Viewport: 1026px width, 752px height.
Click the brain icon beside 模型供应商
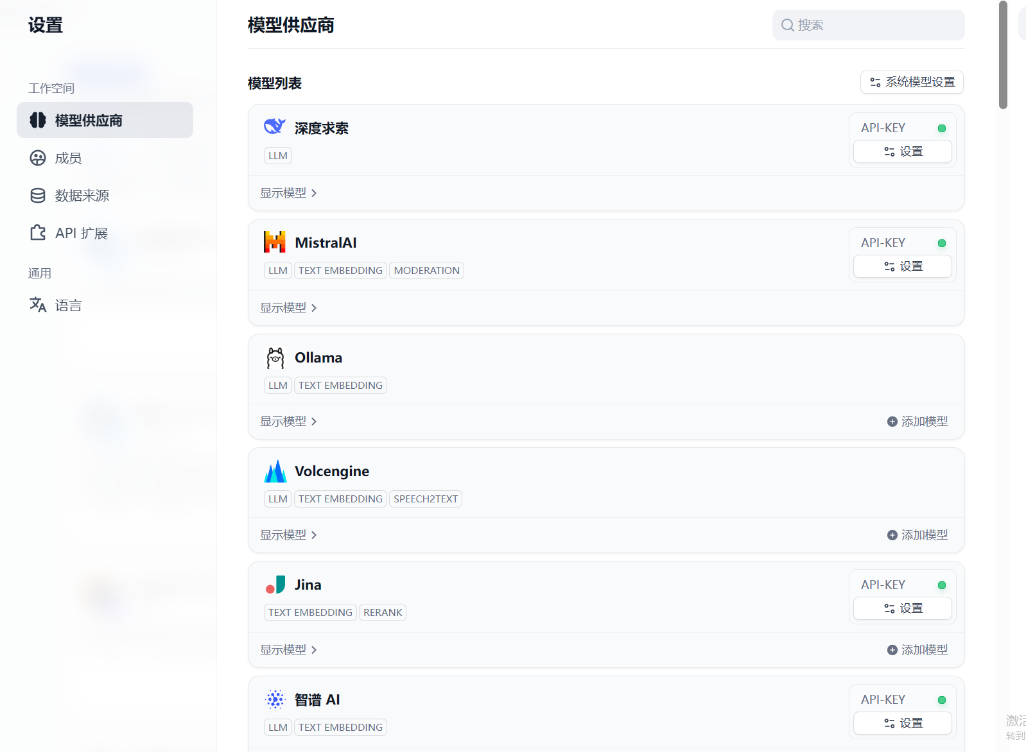[x=38, y=120]
